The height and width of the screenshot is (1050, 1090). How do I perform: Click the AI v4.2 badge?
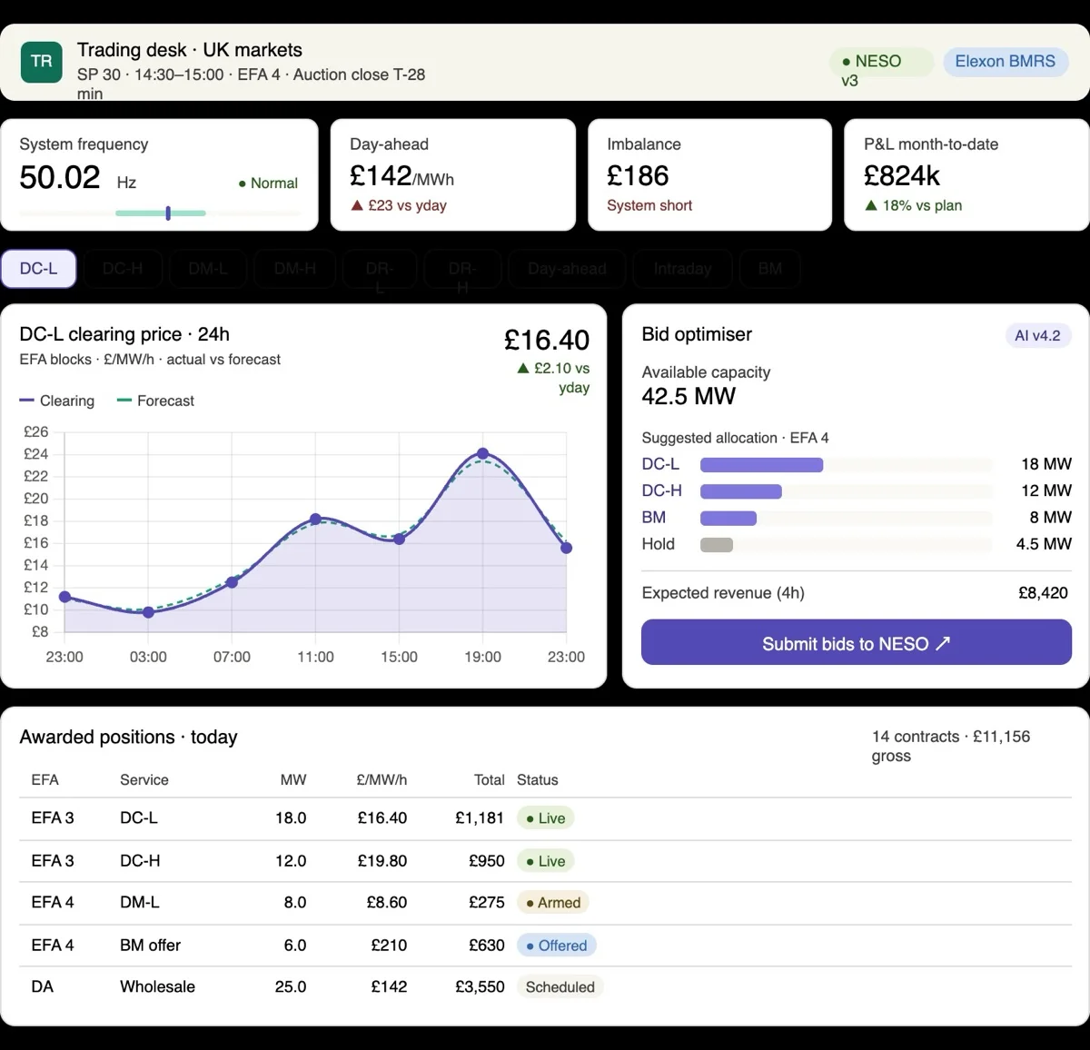(1037, 336)
